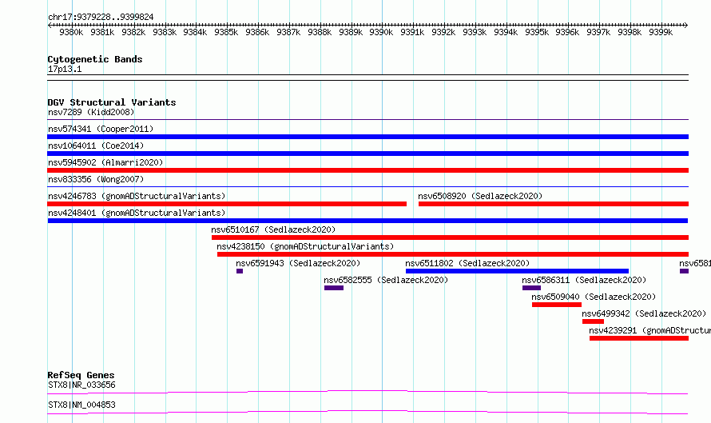
Task: Open variant nsv5945902 (Almarri2020) label
Action: [105, 162]
